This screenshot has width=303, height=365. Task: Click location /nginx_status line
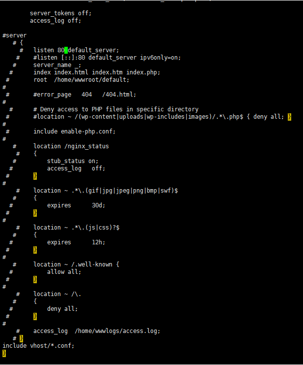coord(71,146)
